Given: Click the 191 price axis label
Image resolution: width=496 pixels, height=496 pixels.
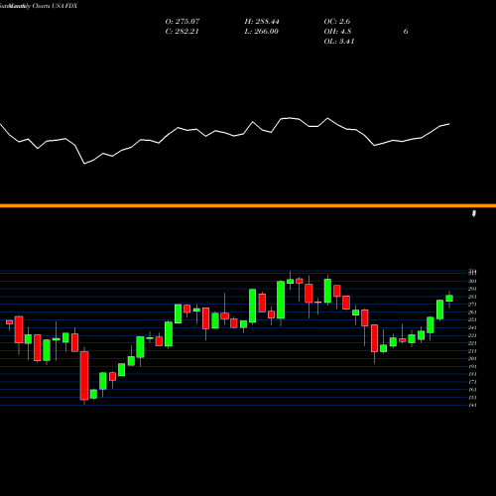Looking at the screenshot, I should point(472,367).
